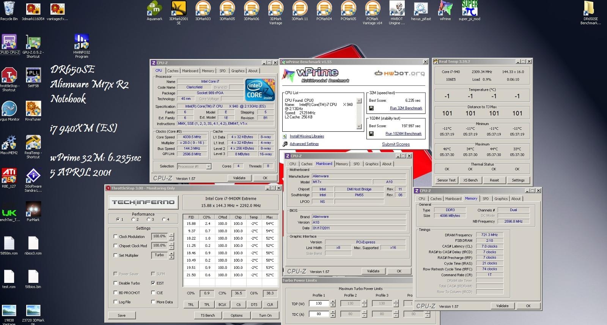The image size is (607, 325).
Task: Select CPU tab in Memory CPU-Z window
Action: [422, 199]
